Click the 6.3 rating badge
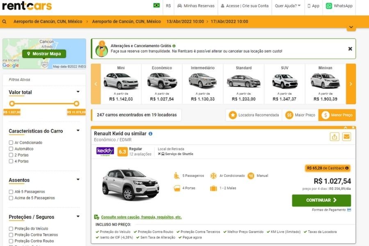369x246 pixels. click(122, 152)
